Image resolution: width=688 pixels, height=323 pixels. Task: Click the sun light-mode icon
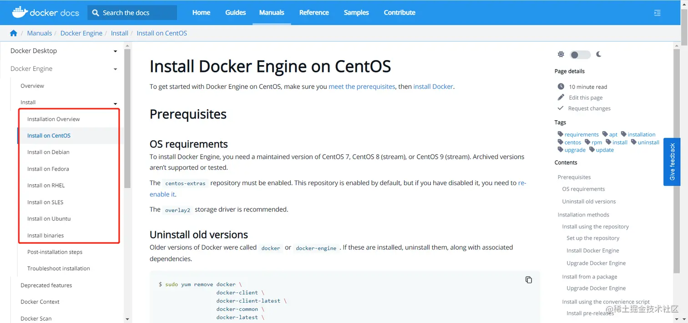click(x=561, y=55)
